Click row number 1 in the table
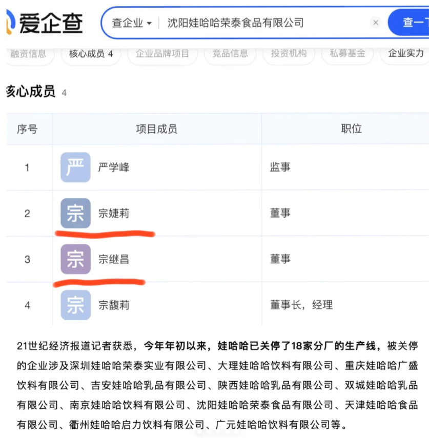This screenshot has width=429, height=438. coord(27,168)
